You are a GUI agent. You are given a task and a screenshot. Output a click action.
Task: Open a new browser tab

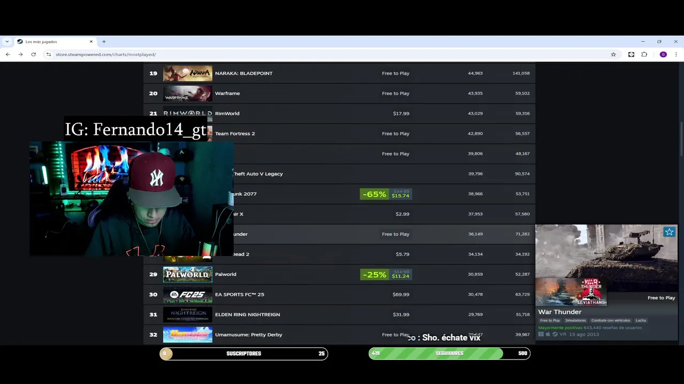pyautogui.click(x=104, y=42)
